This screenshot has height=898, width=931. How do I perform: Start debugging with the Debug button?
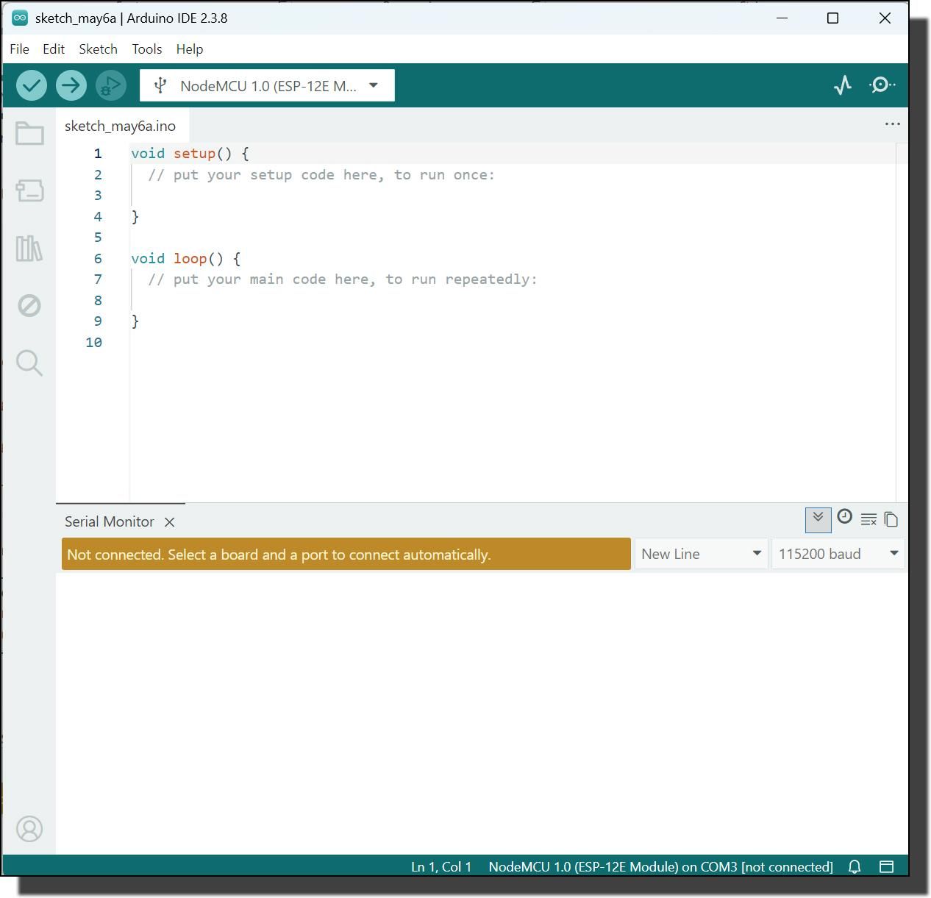pos(111,85)
